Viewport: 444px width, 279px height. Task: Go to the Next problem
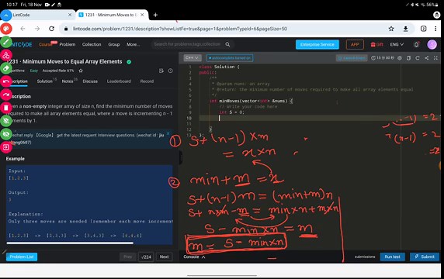[164, 257]
